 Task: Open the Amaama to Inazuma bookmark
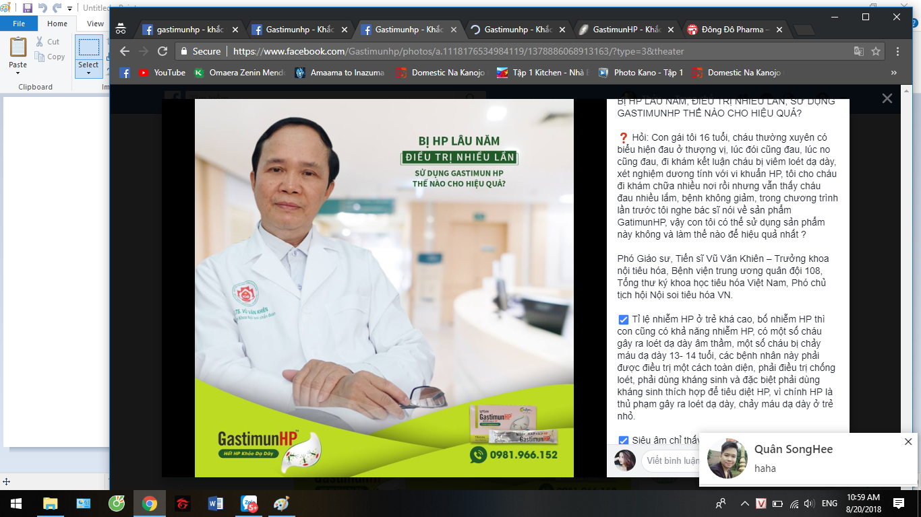[340, 73]
